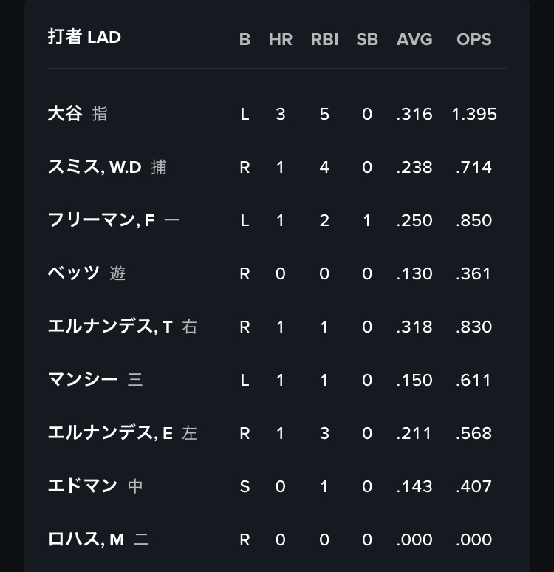Click ベッツ's .130 batting average
Screen dimensions: 554x572
[x=414, y=273]
